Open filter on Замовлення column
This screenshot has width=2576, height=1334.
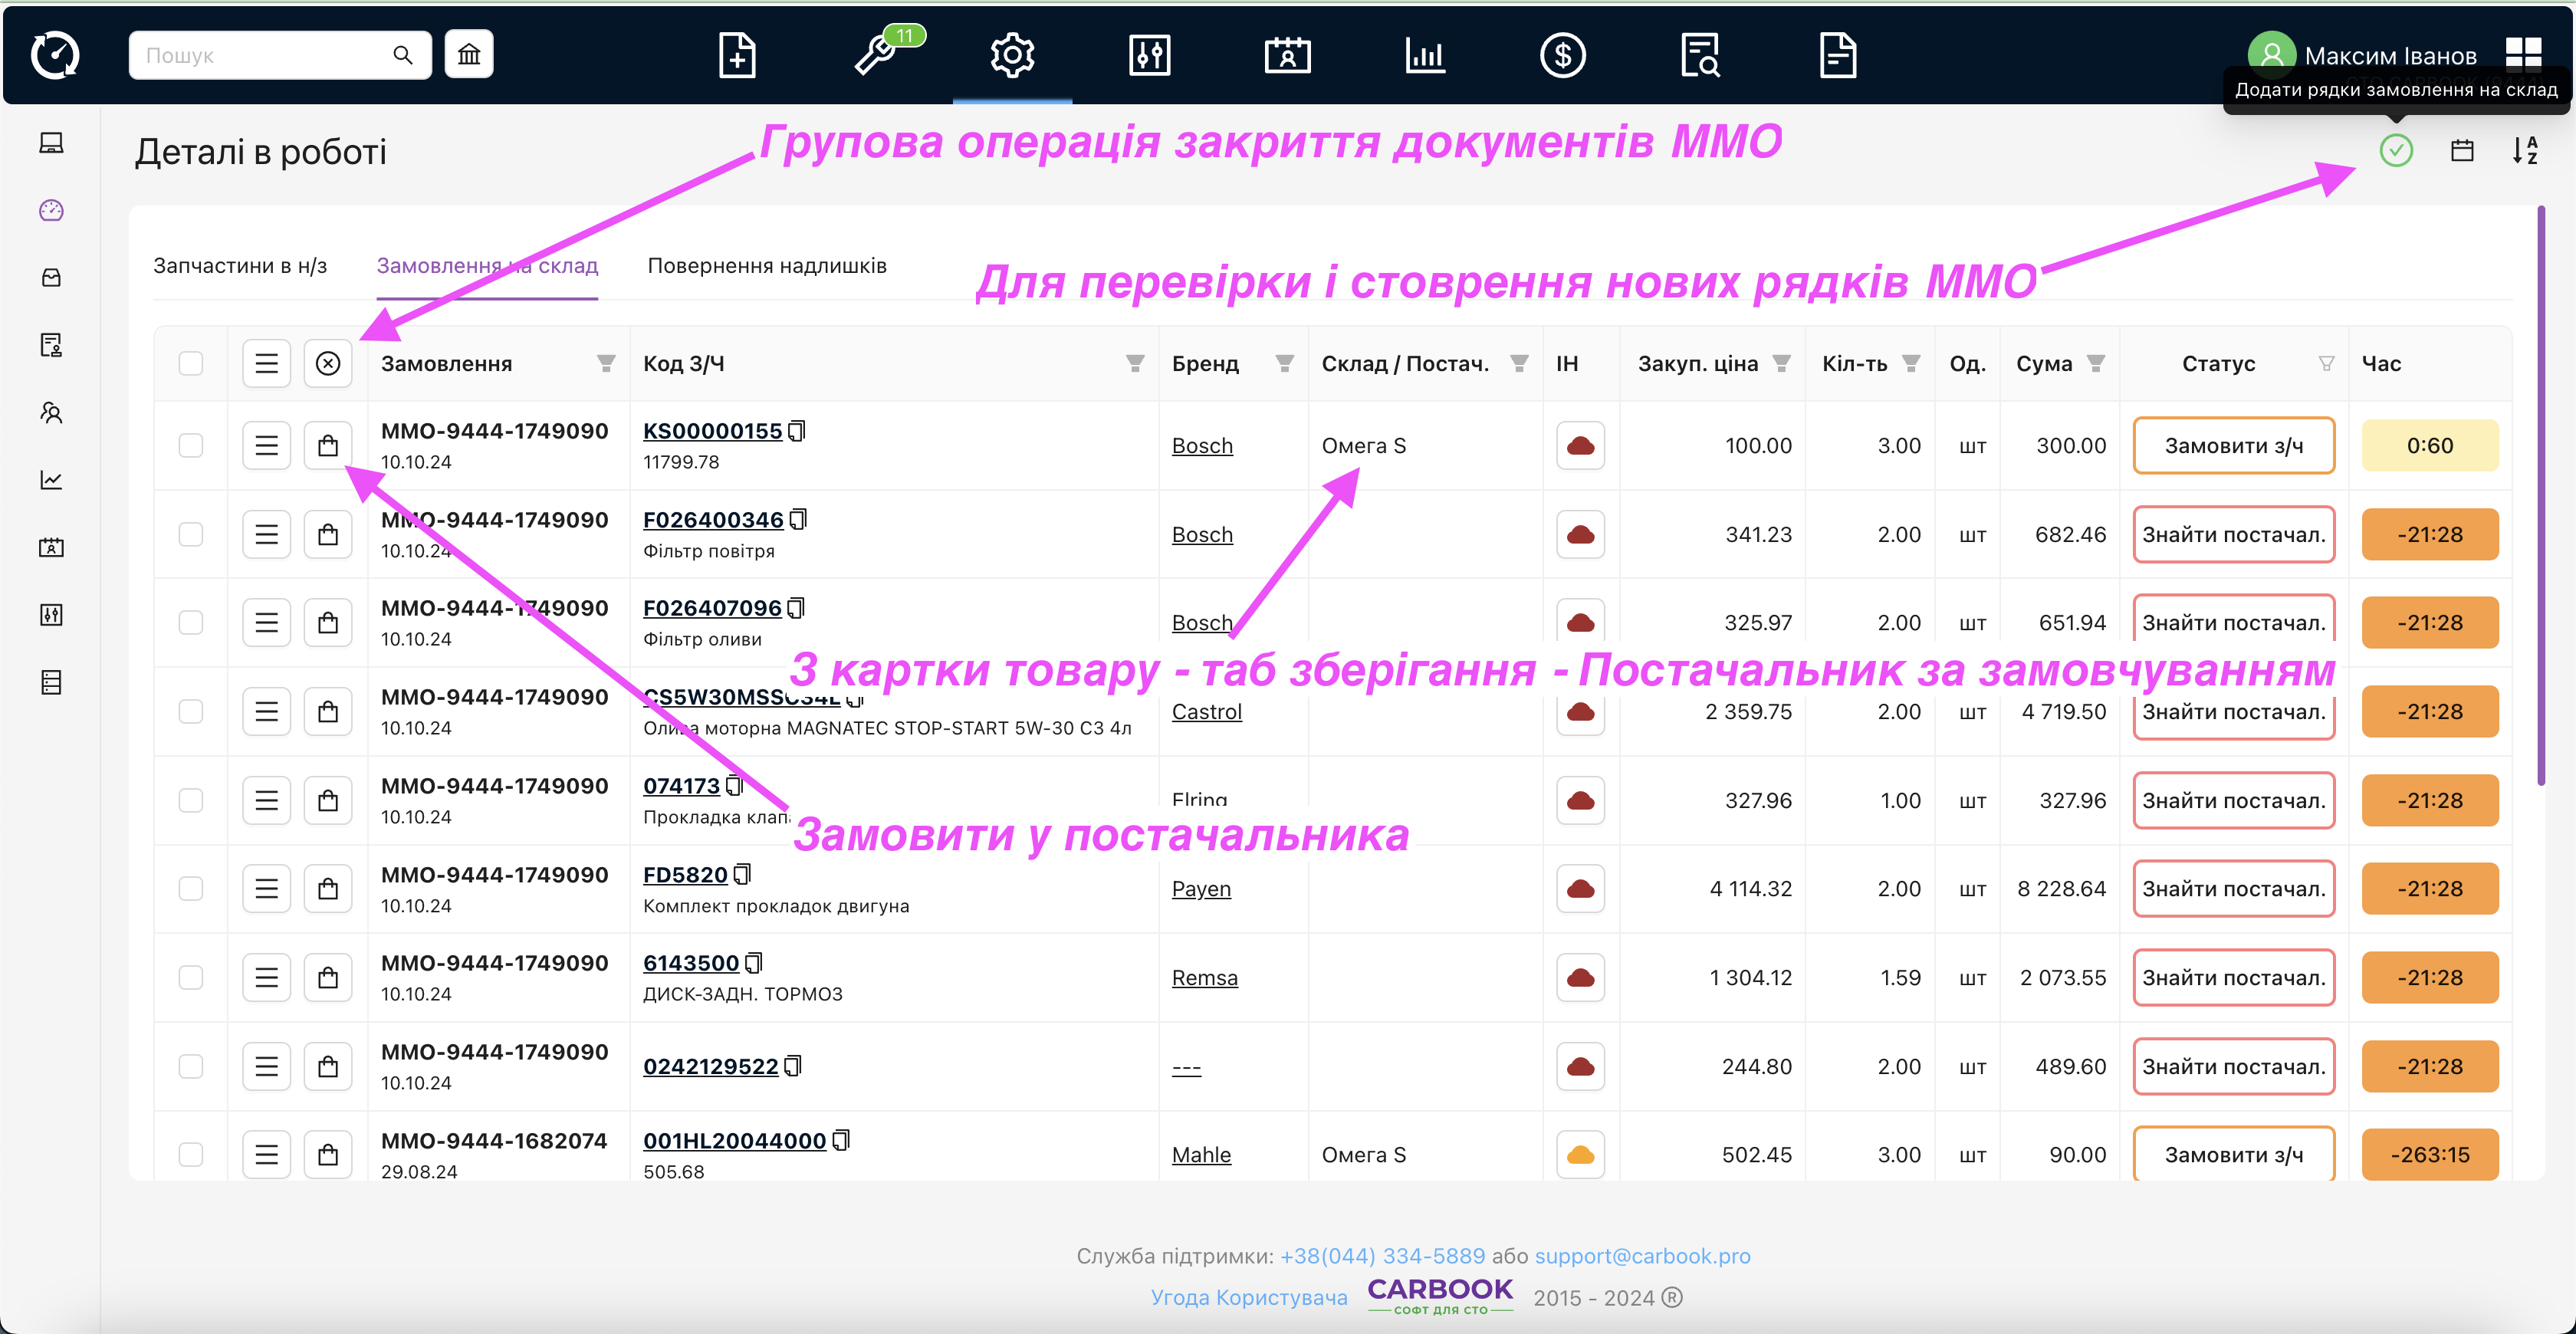point(606,363)
